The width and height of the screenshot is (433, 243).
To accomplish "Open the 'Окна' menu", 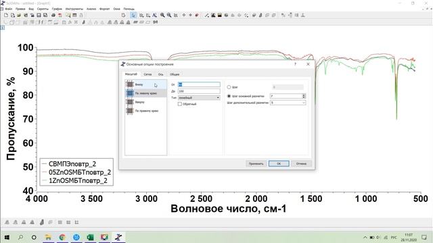I will click(117, 9).
